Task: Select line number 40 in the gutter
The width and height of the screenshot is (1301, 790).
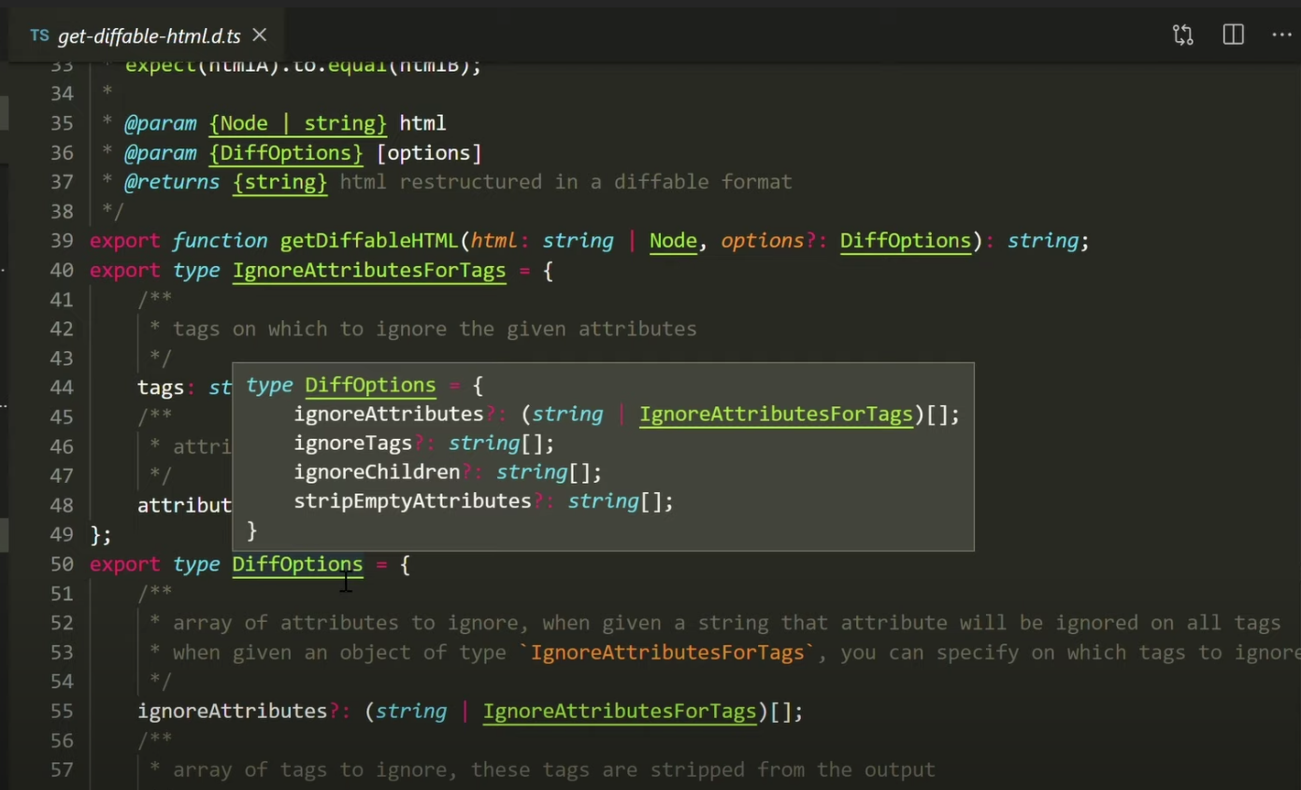Action: (62, 271)
